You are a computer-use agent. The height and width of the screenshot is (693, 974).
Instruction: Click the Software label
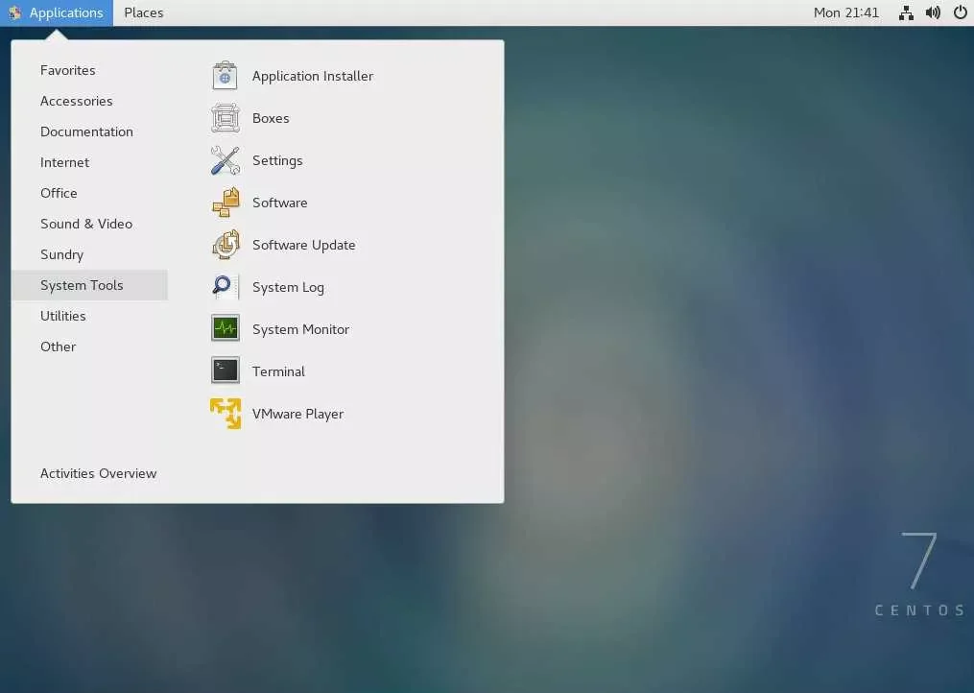pyautogui.click(x=279, y=203)
